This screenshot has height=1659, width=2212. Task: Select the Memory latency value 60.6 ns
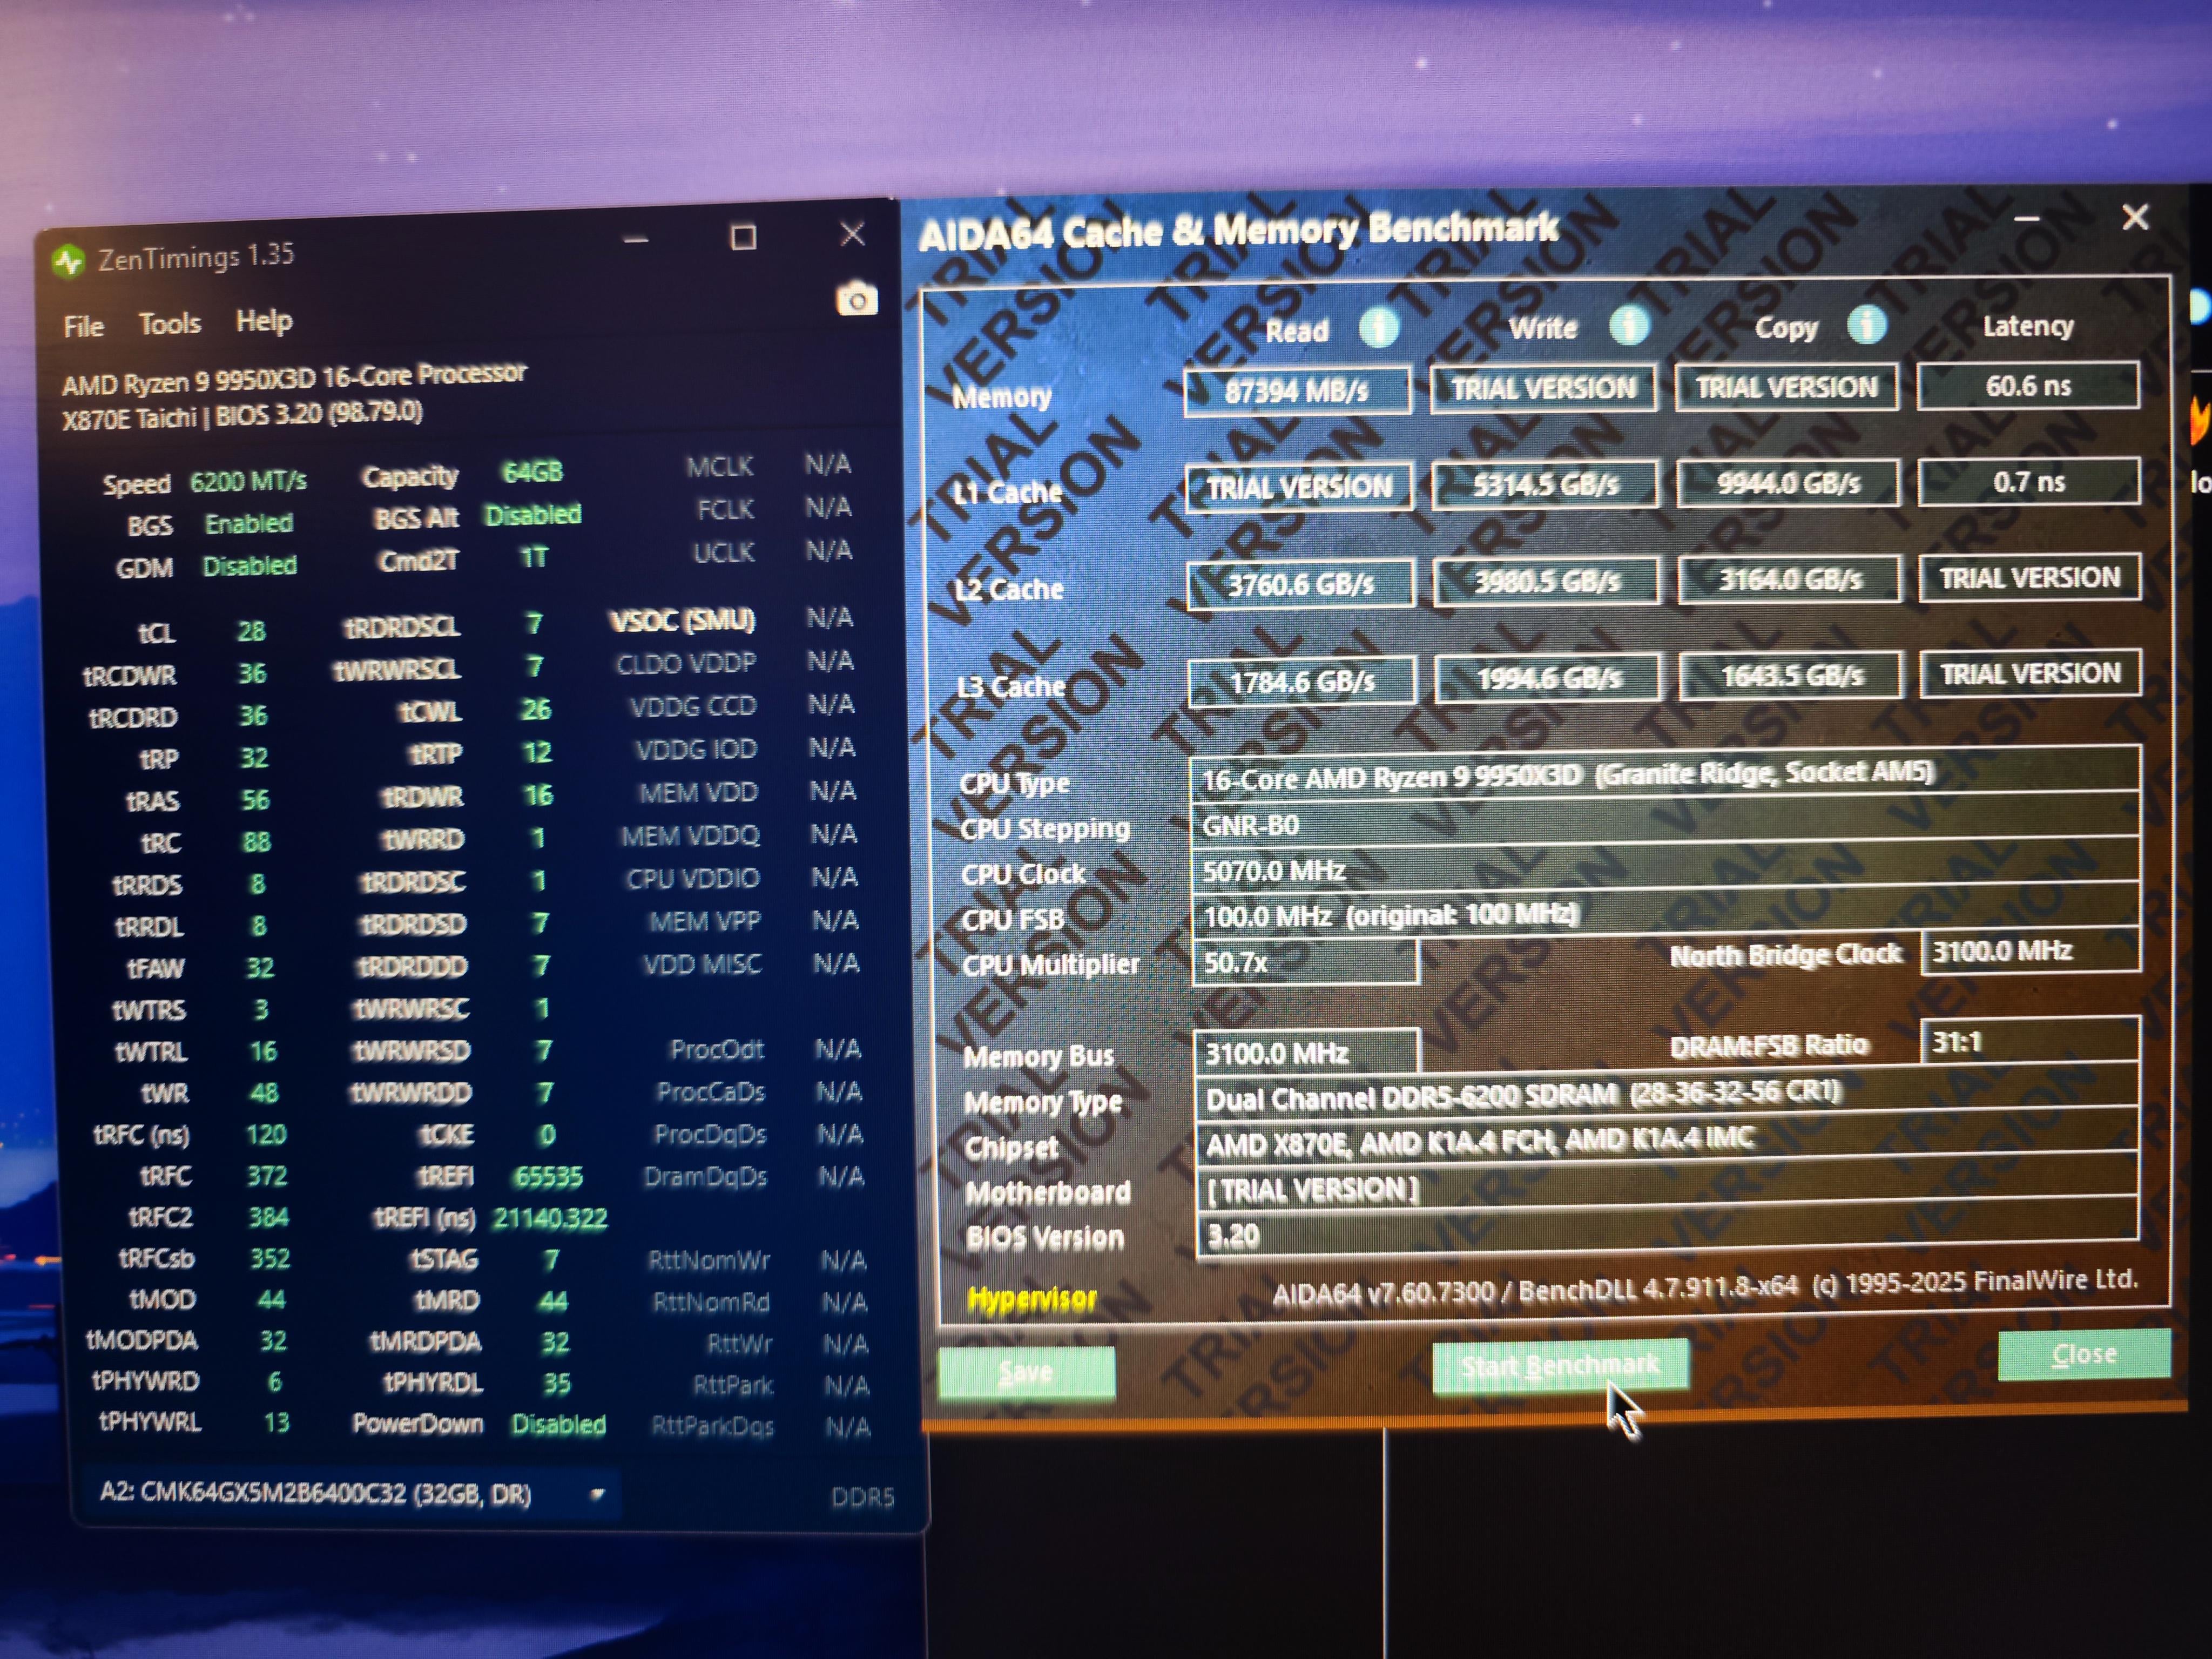(2028, 386)
